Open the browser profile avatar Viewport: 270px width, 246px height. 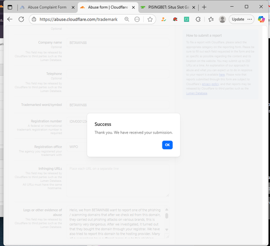[x=222, y=19]
